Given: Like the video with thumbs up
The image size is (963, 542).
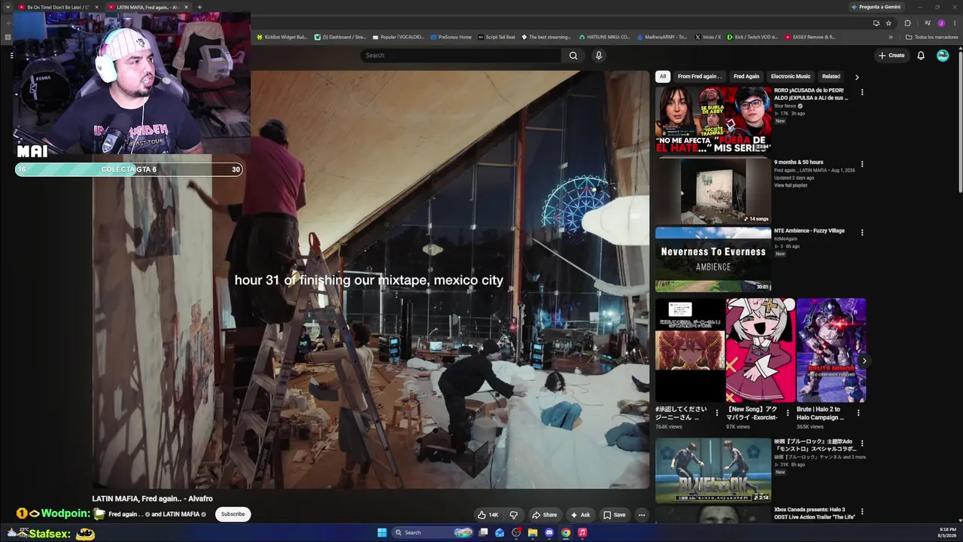Looking at the screenshot, I should tap(488, 515).
